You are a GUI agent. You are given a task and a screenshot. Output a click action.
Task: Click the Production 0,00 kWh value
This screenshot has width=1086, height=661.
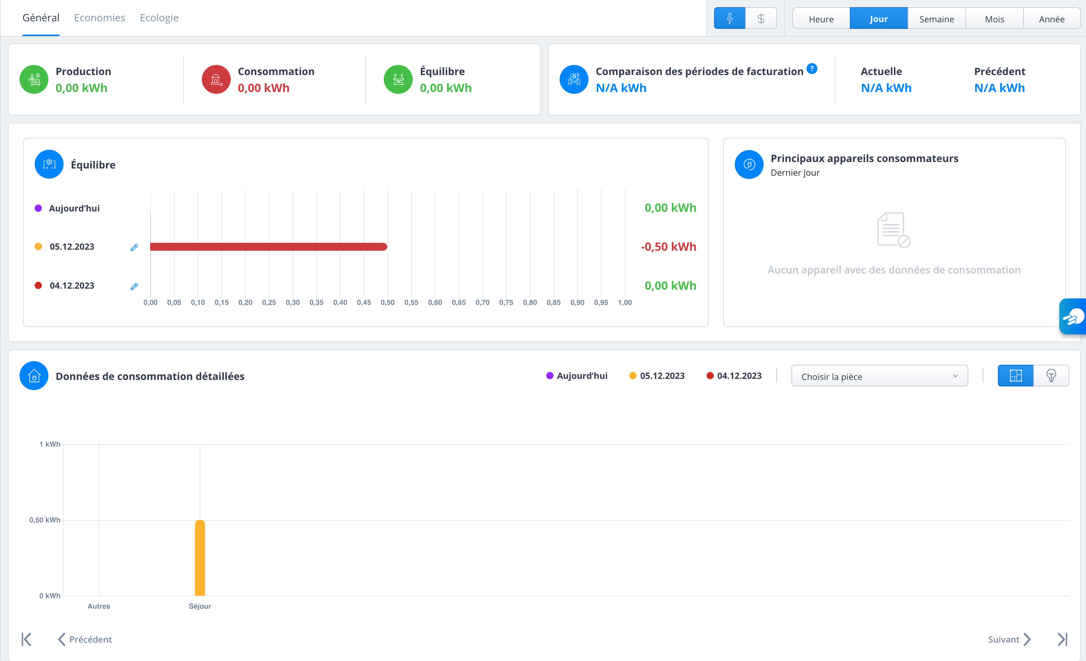[x=82, y=88]
